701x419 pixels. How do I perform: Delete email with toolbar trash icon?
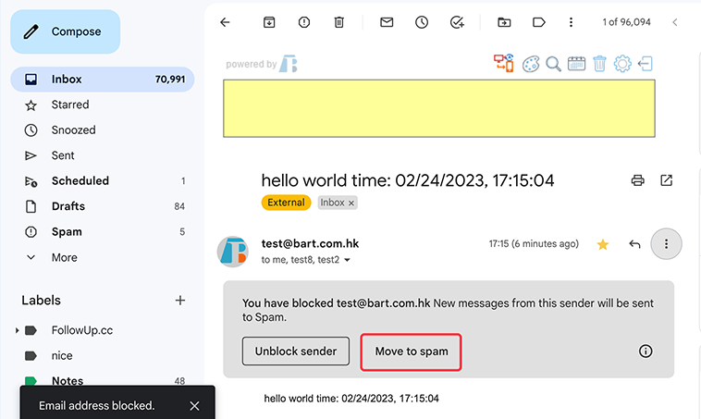pos(338,22)
